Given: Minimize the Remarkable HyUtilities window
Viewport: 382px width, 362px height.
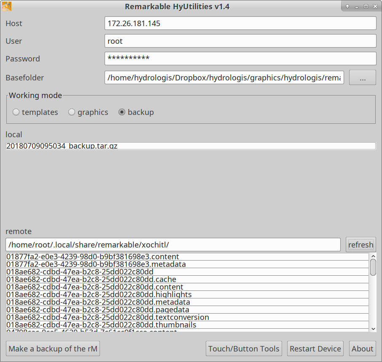Looking at the screenshot, I should pyautogui.click(x=357, y=7).
